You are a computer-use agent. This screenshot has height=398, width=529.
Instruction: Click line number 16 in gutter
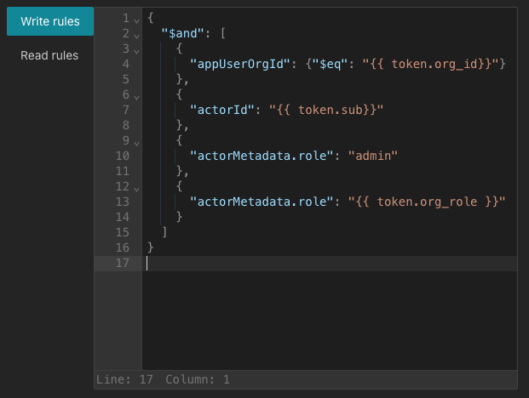[x=123, y=247]
